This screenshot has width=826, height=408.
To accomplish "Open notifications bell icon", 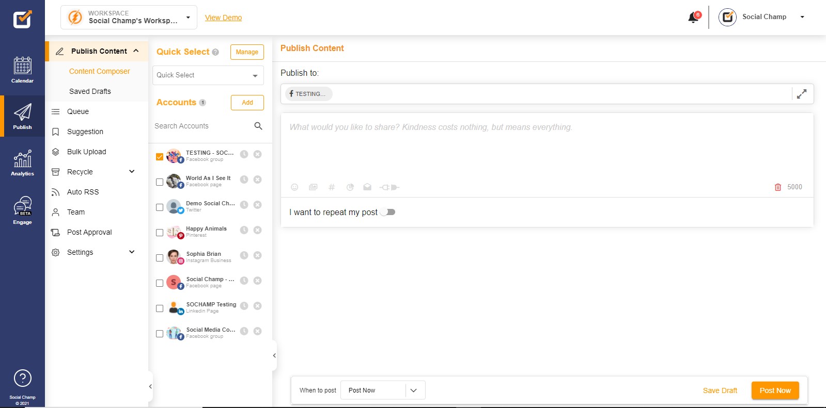I will coord(694,18).
